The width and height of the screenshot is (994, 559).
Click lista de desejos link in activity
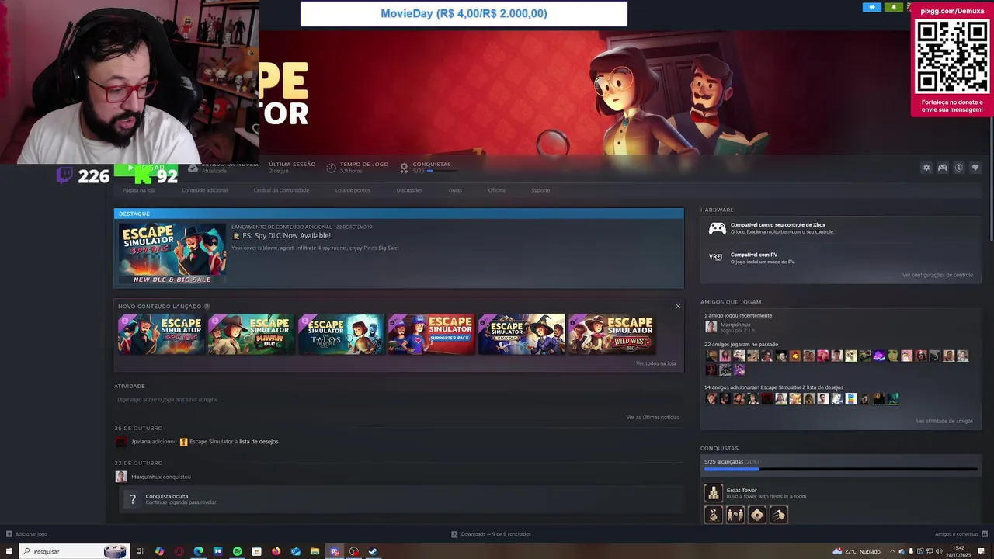pos(259,442)
